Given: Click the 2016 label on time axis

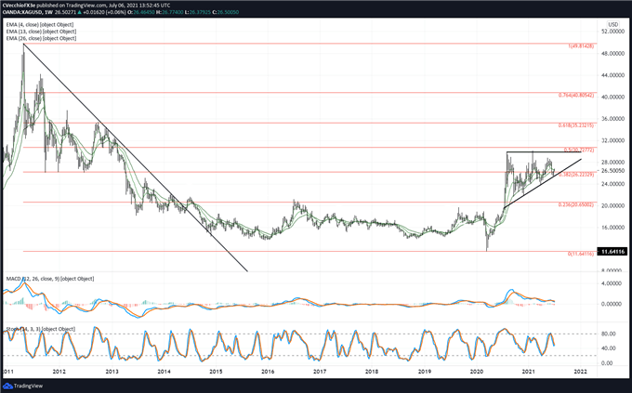Looking at the screenshot, I should 268,372.
